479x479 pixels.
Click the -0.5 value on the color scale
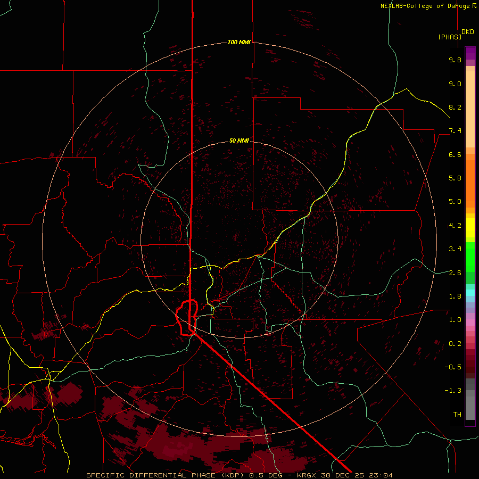[453, 367]
